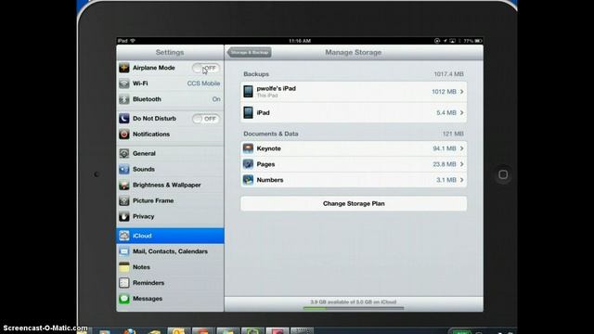594x334 pixels.
Task: Open Messages label in sidebar
Action: pos(148,299)
